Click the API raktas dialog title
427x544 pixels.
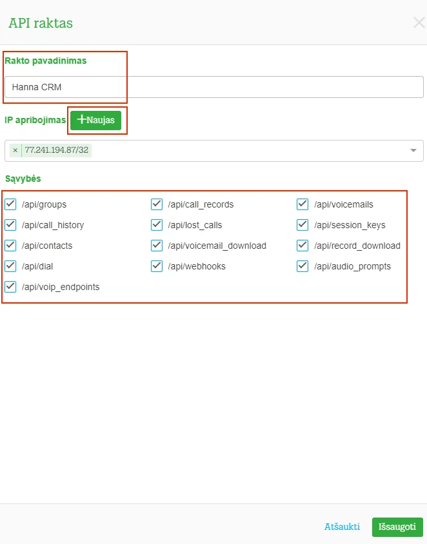[41, 23]
